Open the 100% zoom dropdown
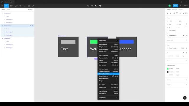This screenshot has width=189, height=106. (186, 6)
